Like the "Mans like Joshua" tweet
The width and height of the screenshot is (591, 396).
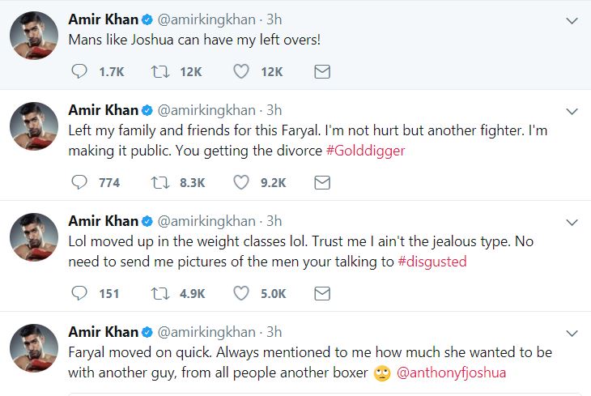point(240,72)
